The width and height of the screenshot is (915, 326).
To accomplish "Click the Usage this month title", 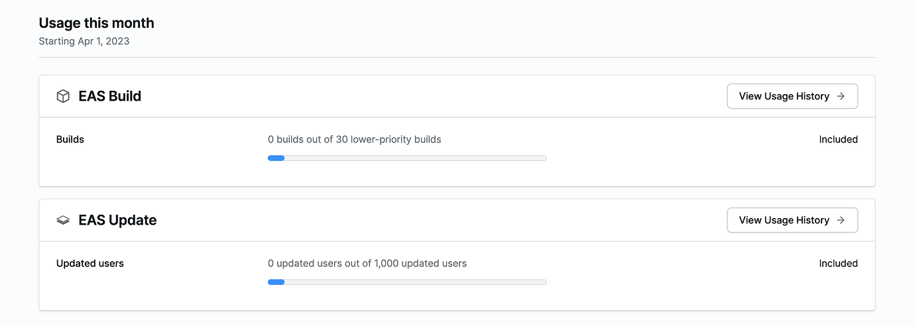I will (96, 23).
